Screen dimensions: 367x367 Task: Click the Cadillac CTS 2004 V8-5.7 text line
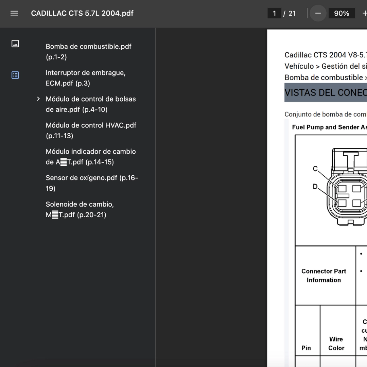(x=326, y=55)
